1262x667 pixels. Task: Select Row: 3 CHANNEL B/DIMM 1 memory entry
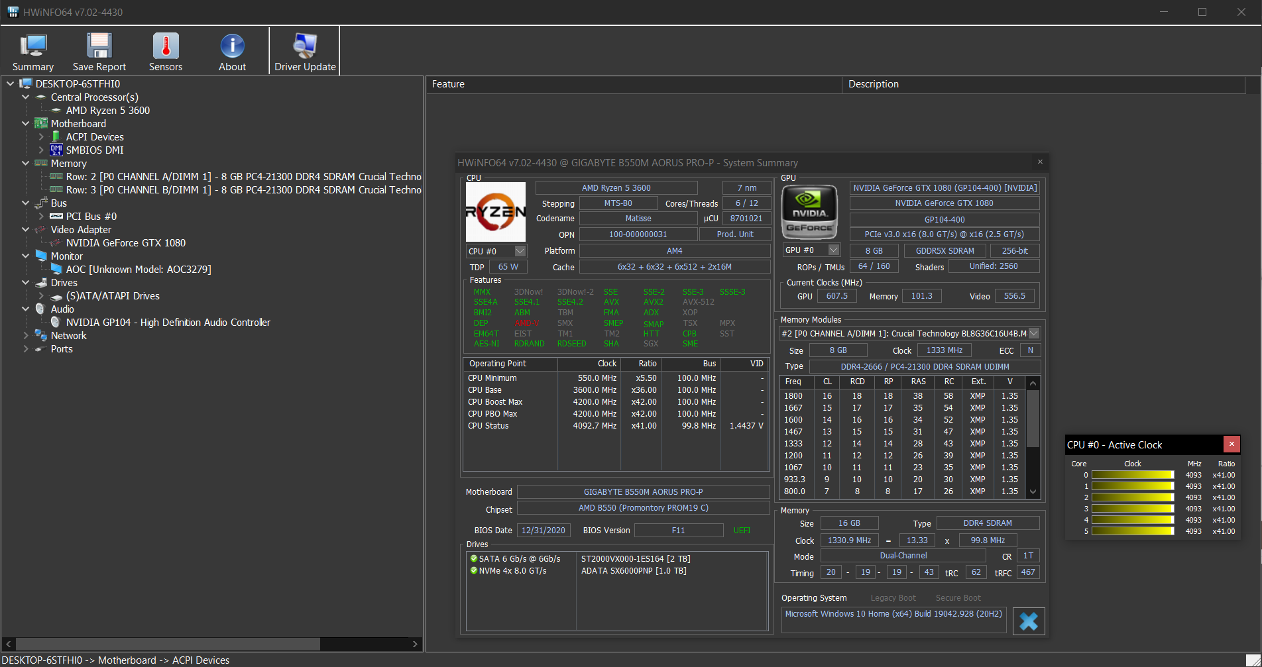[243, 190]
